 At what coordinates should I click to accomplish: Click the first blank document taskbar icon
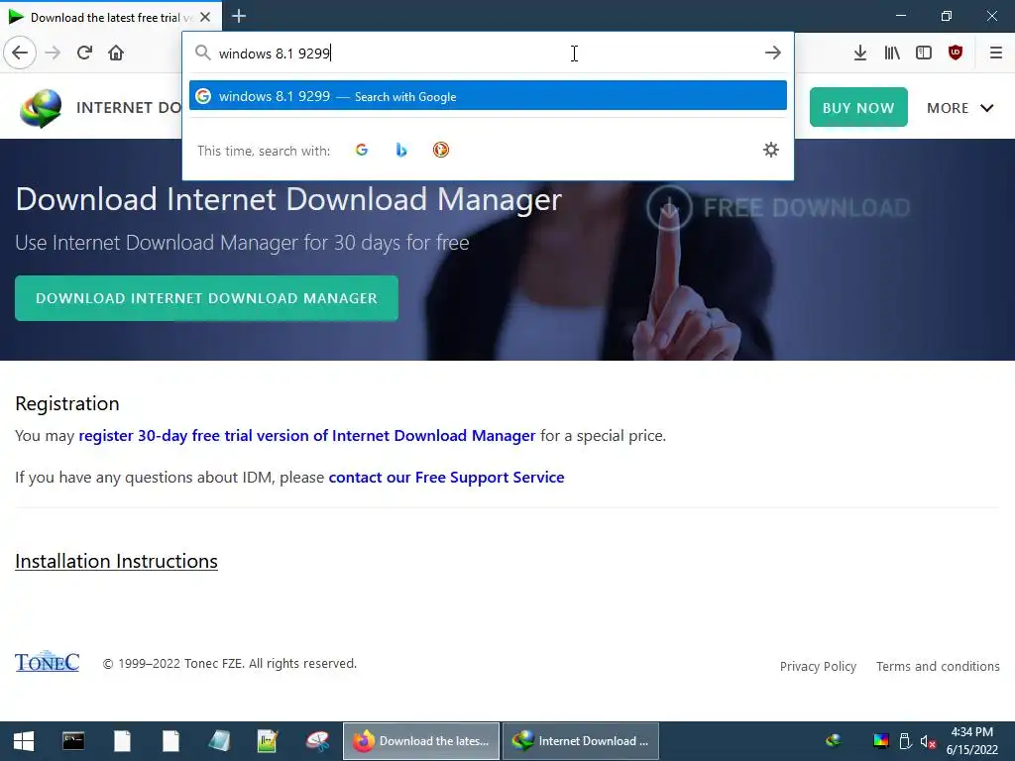[122, 741]
